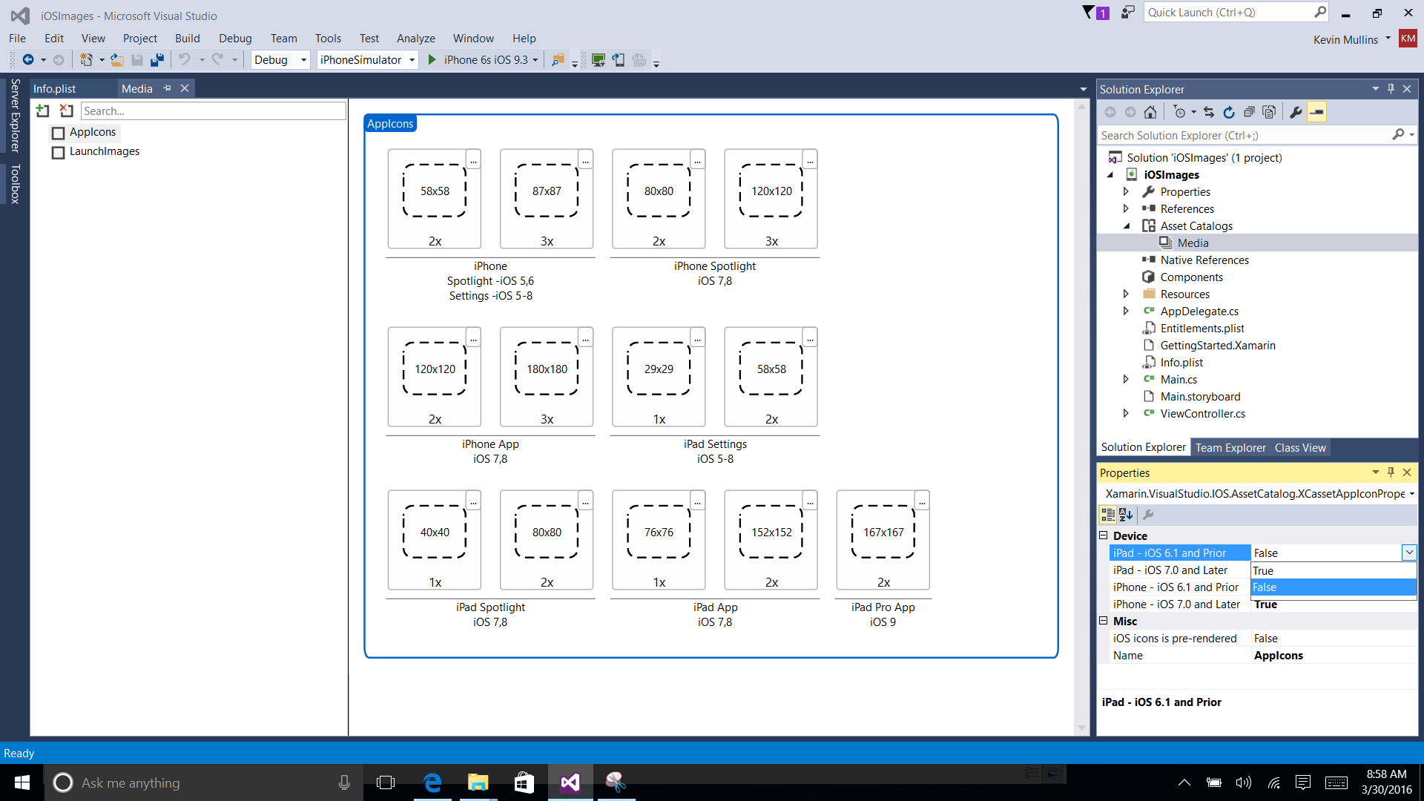Select the Debug configuration dropdown
Viewport: 1424px width, 801px height.
click(278, 59)
